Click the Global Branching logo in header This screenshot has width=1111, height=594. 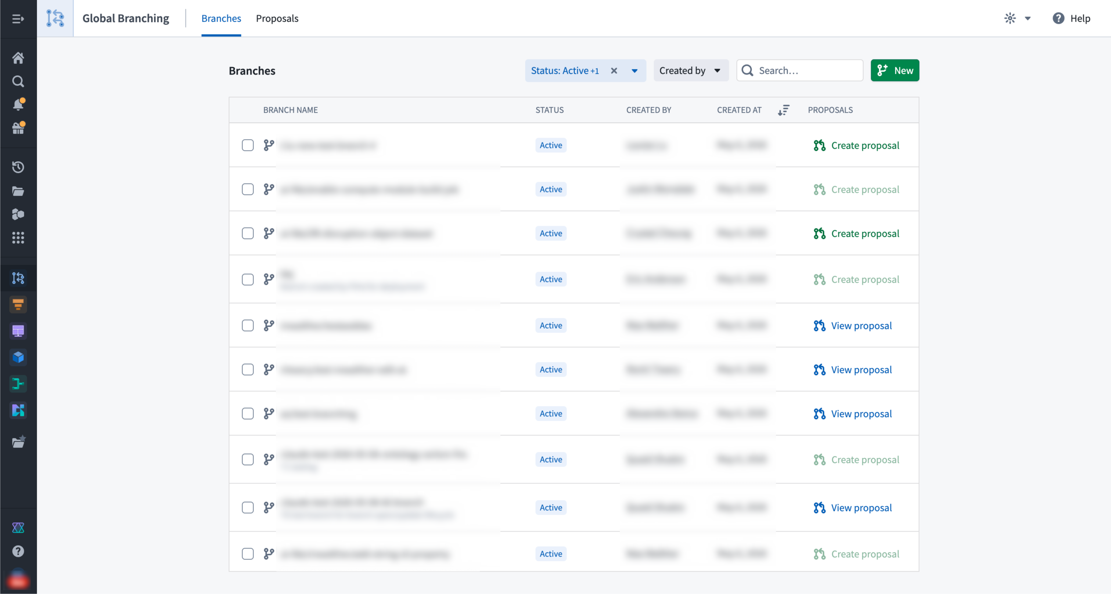coord(55,18)
